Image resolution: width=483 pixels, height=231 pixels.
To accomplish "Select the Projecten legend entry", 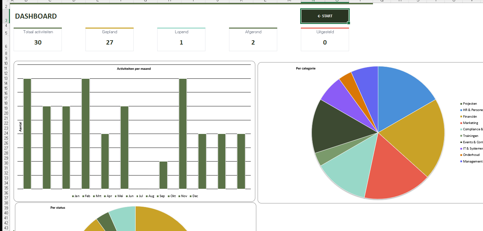I will point(470,104).
